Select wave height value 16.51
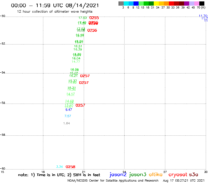208x183 pixels. [x=78, y=46]
